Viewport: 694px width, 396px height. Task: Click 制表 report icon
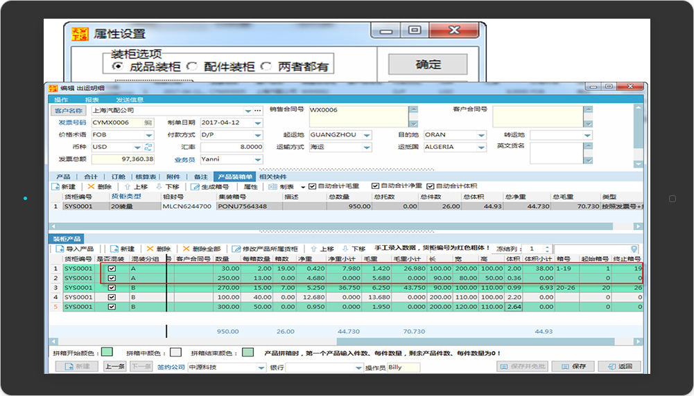click(273, 186)
